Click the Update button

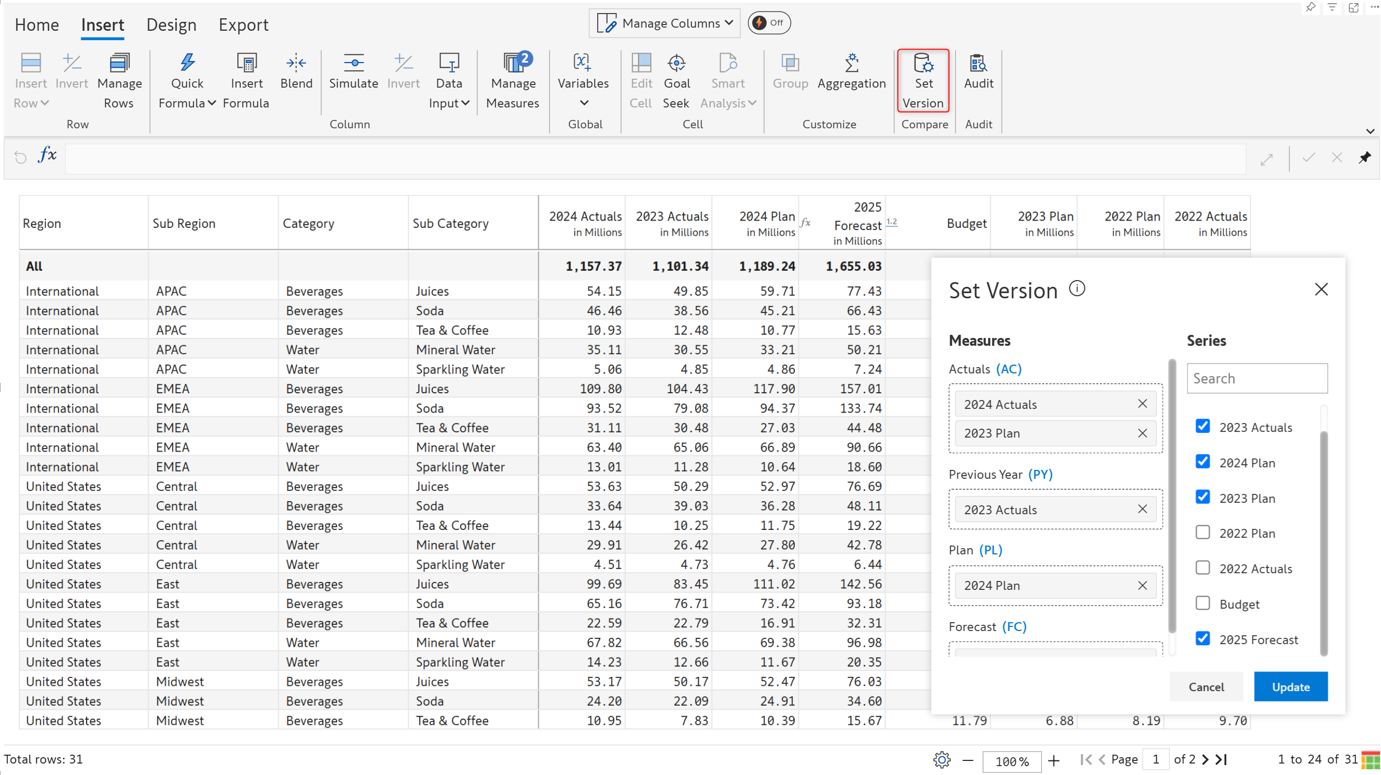(1290, 686)
